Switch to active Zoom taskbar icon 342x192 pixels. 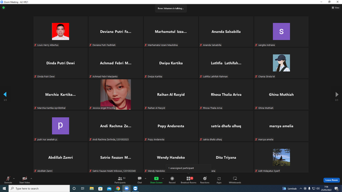pyautogui.click(x=127, y=188)
